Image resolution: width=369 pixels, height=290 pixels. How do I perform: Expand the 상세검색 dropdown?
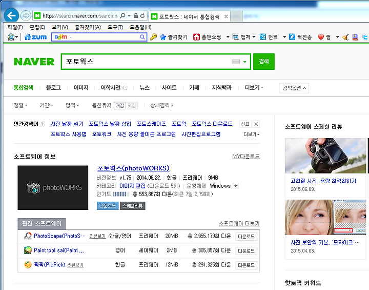point(162,105)
